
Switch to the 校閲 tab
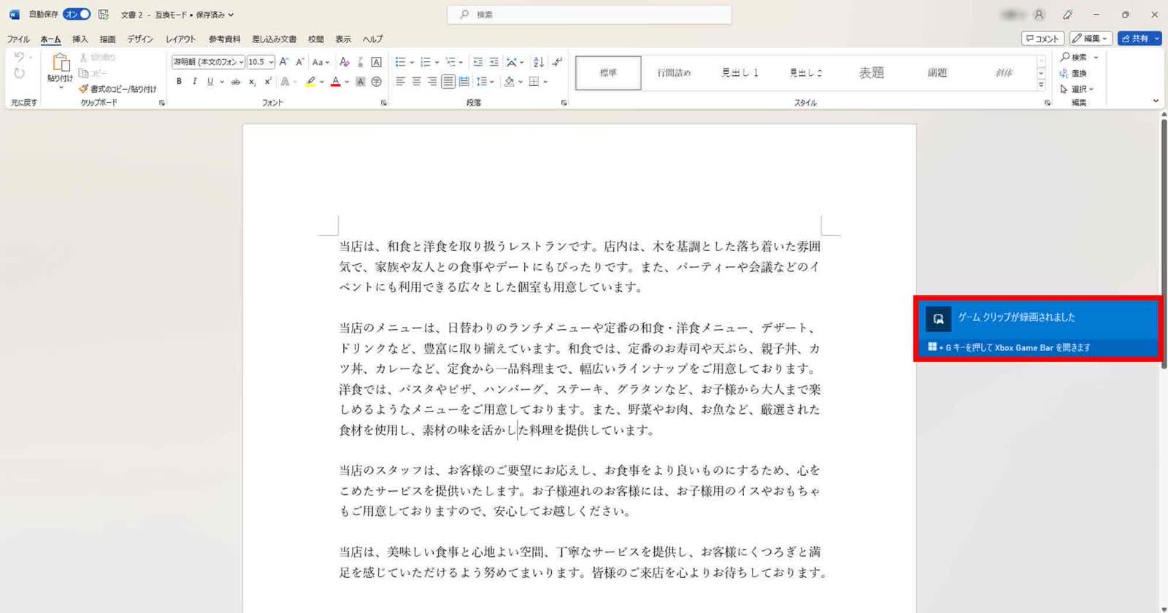(316, 39)
